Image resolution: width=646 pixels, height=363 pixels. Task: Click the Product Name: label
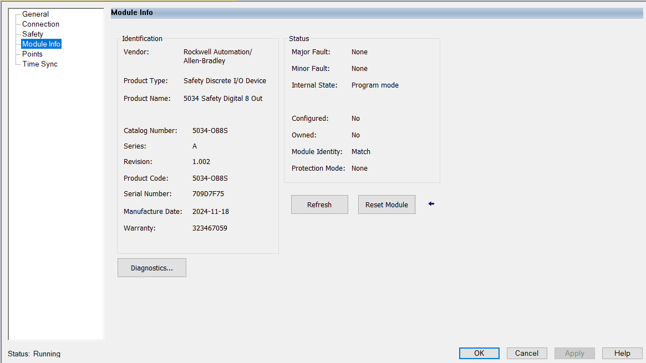(x=147, y=98)
